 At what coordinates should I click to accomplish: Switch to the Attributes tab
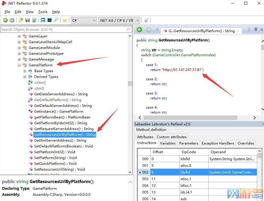coord(145,137)
